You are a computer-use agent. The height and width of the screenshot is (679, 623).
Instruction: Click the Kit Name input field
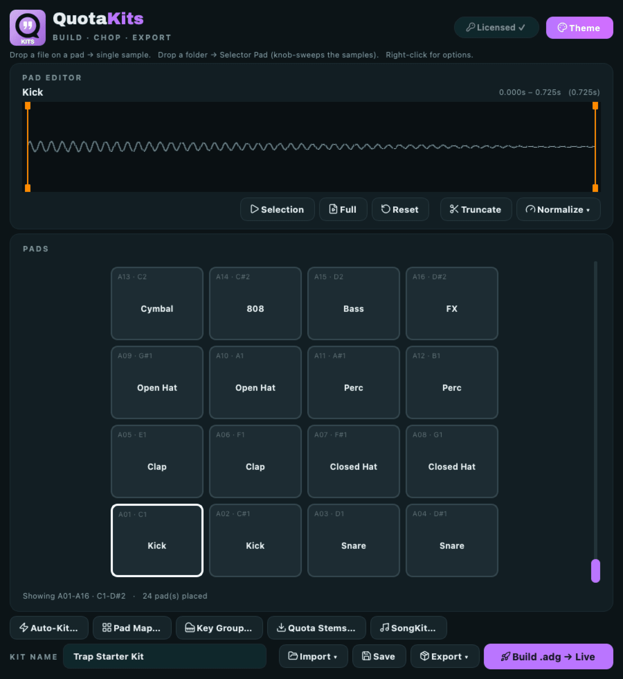point(165,656)
